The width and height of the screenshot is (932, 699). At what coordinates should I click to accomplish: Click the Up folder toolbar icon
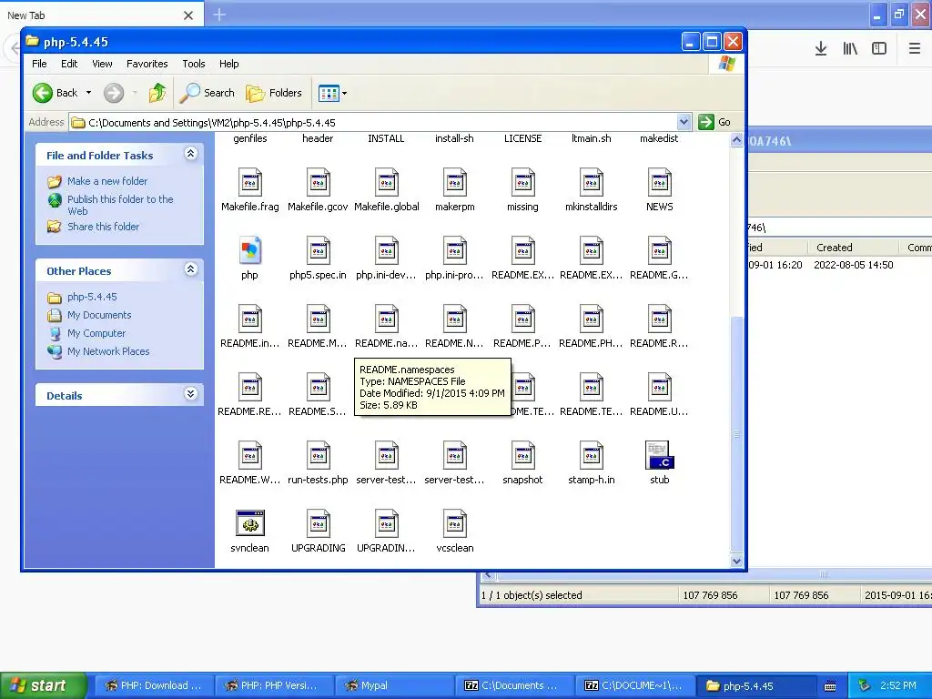[x=157, y=93]
